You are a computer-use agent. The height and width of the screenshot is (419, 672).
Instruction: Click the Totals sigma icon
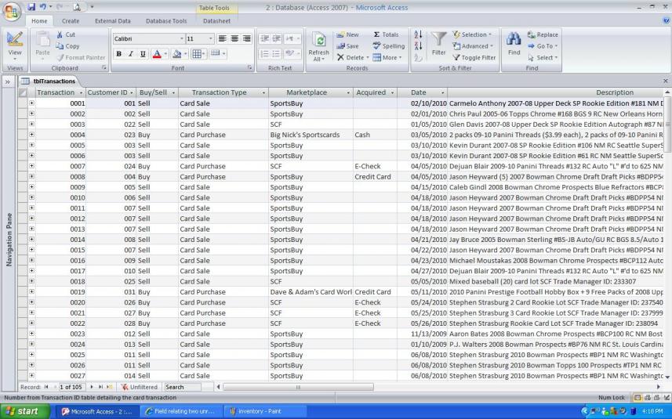click(x=376, y=34)
